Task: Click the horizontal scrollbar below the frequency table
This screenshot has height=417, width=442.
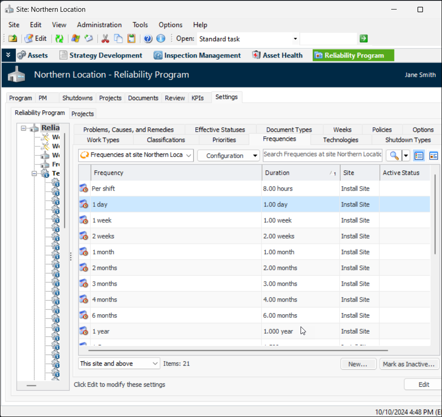Action: pyautogui.click(x=238, y=350)
